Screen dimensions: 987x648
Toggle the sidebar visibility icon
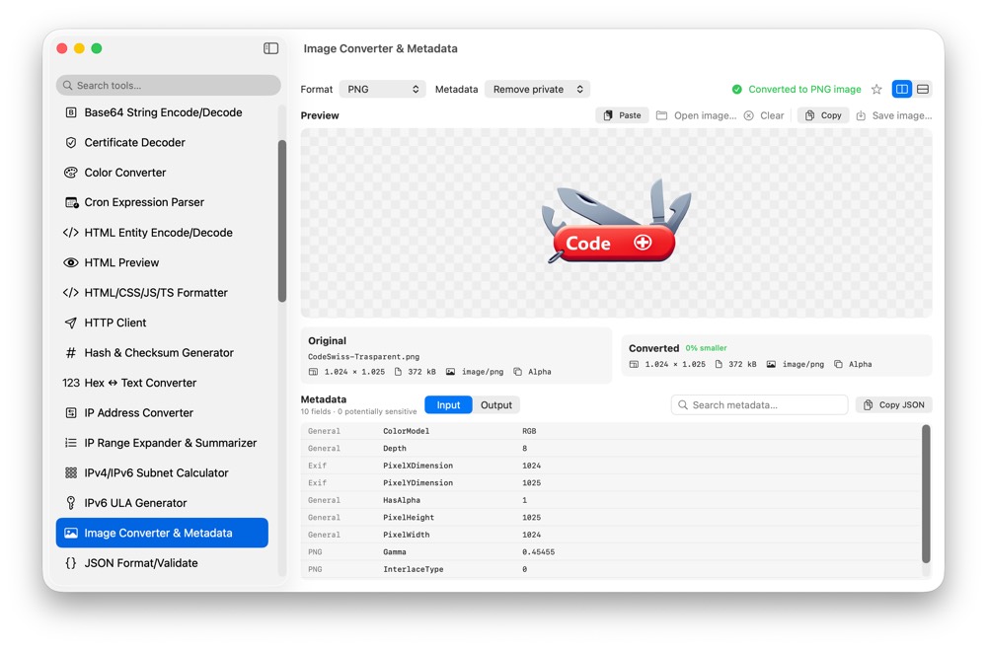(x=270, y=48)
